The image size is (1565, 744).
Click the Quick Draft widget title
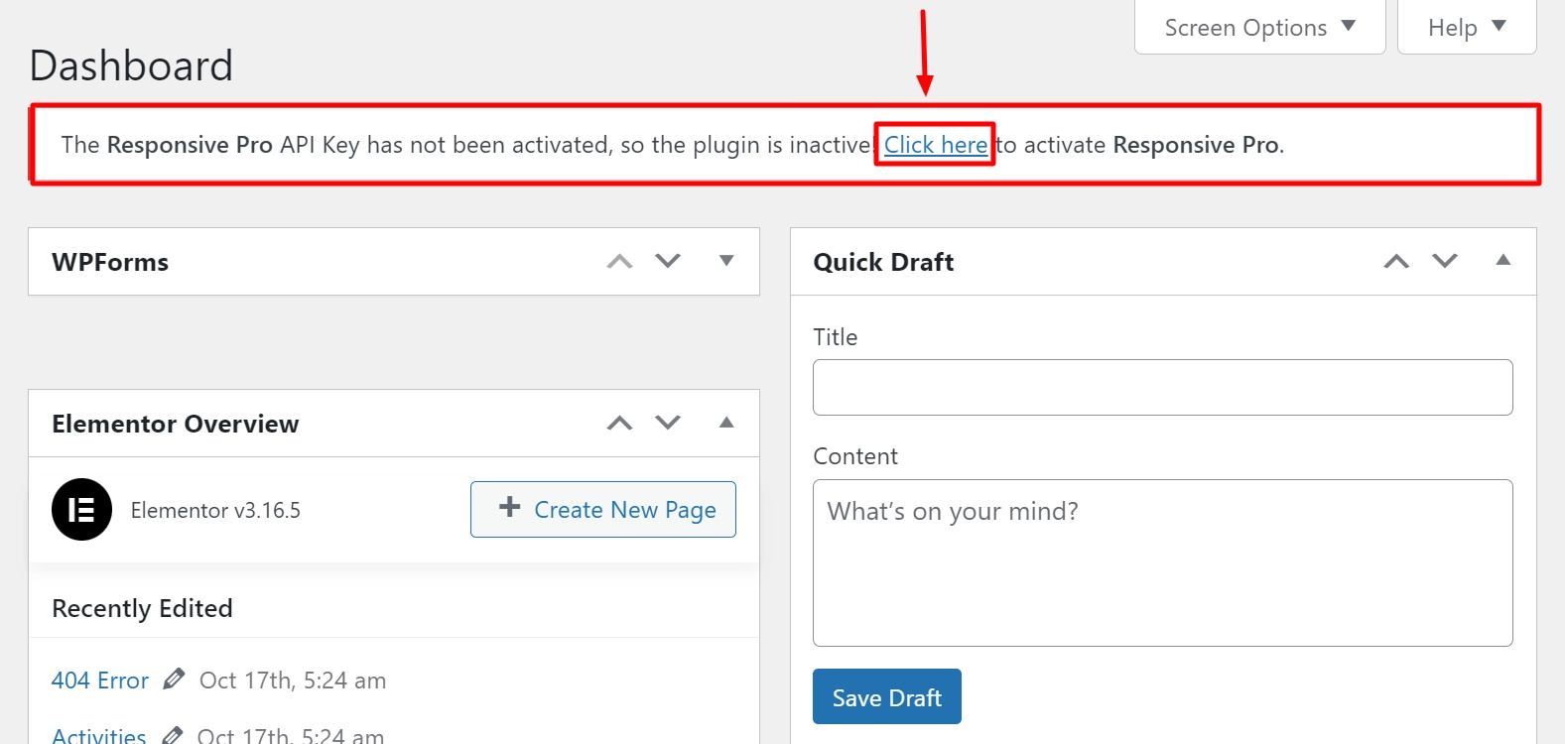click(883, 262)
